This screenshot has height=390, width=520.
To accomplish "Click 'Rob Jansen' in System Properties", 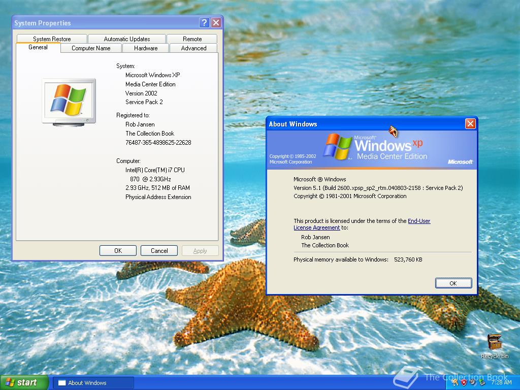I will click(140, 124).
